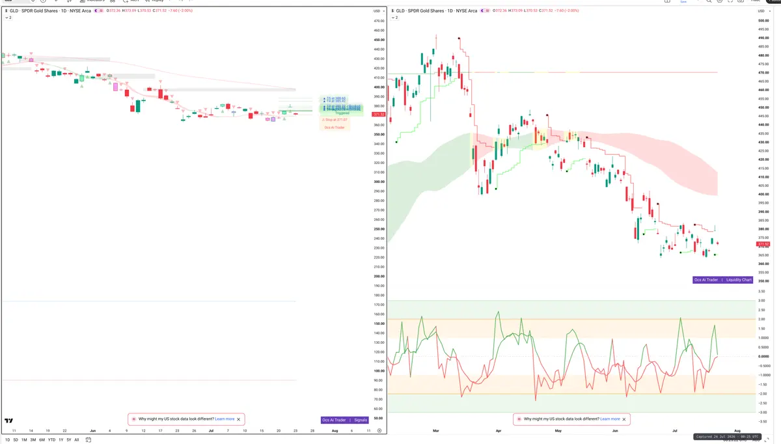Viewport: 781px width, 444px height.
Task: Select the 5Y time range button
Action: [x=68, y=440]
